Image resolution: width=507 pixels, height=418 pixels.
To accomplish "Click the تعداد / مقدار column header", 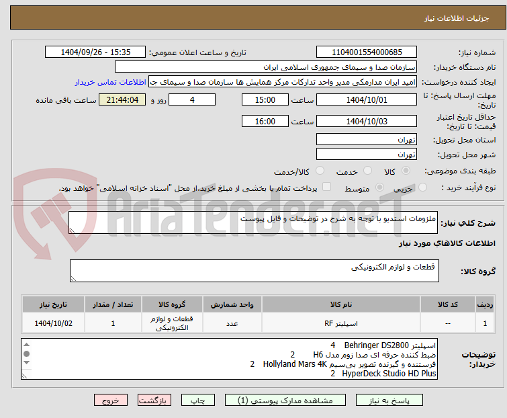I will click(x=113, y=304).
